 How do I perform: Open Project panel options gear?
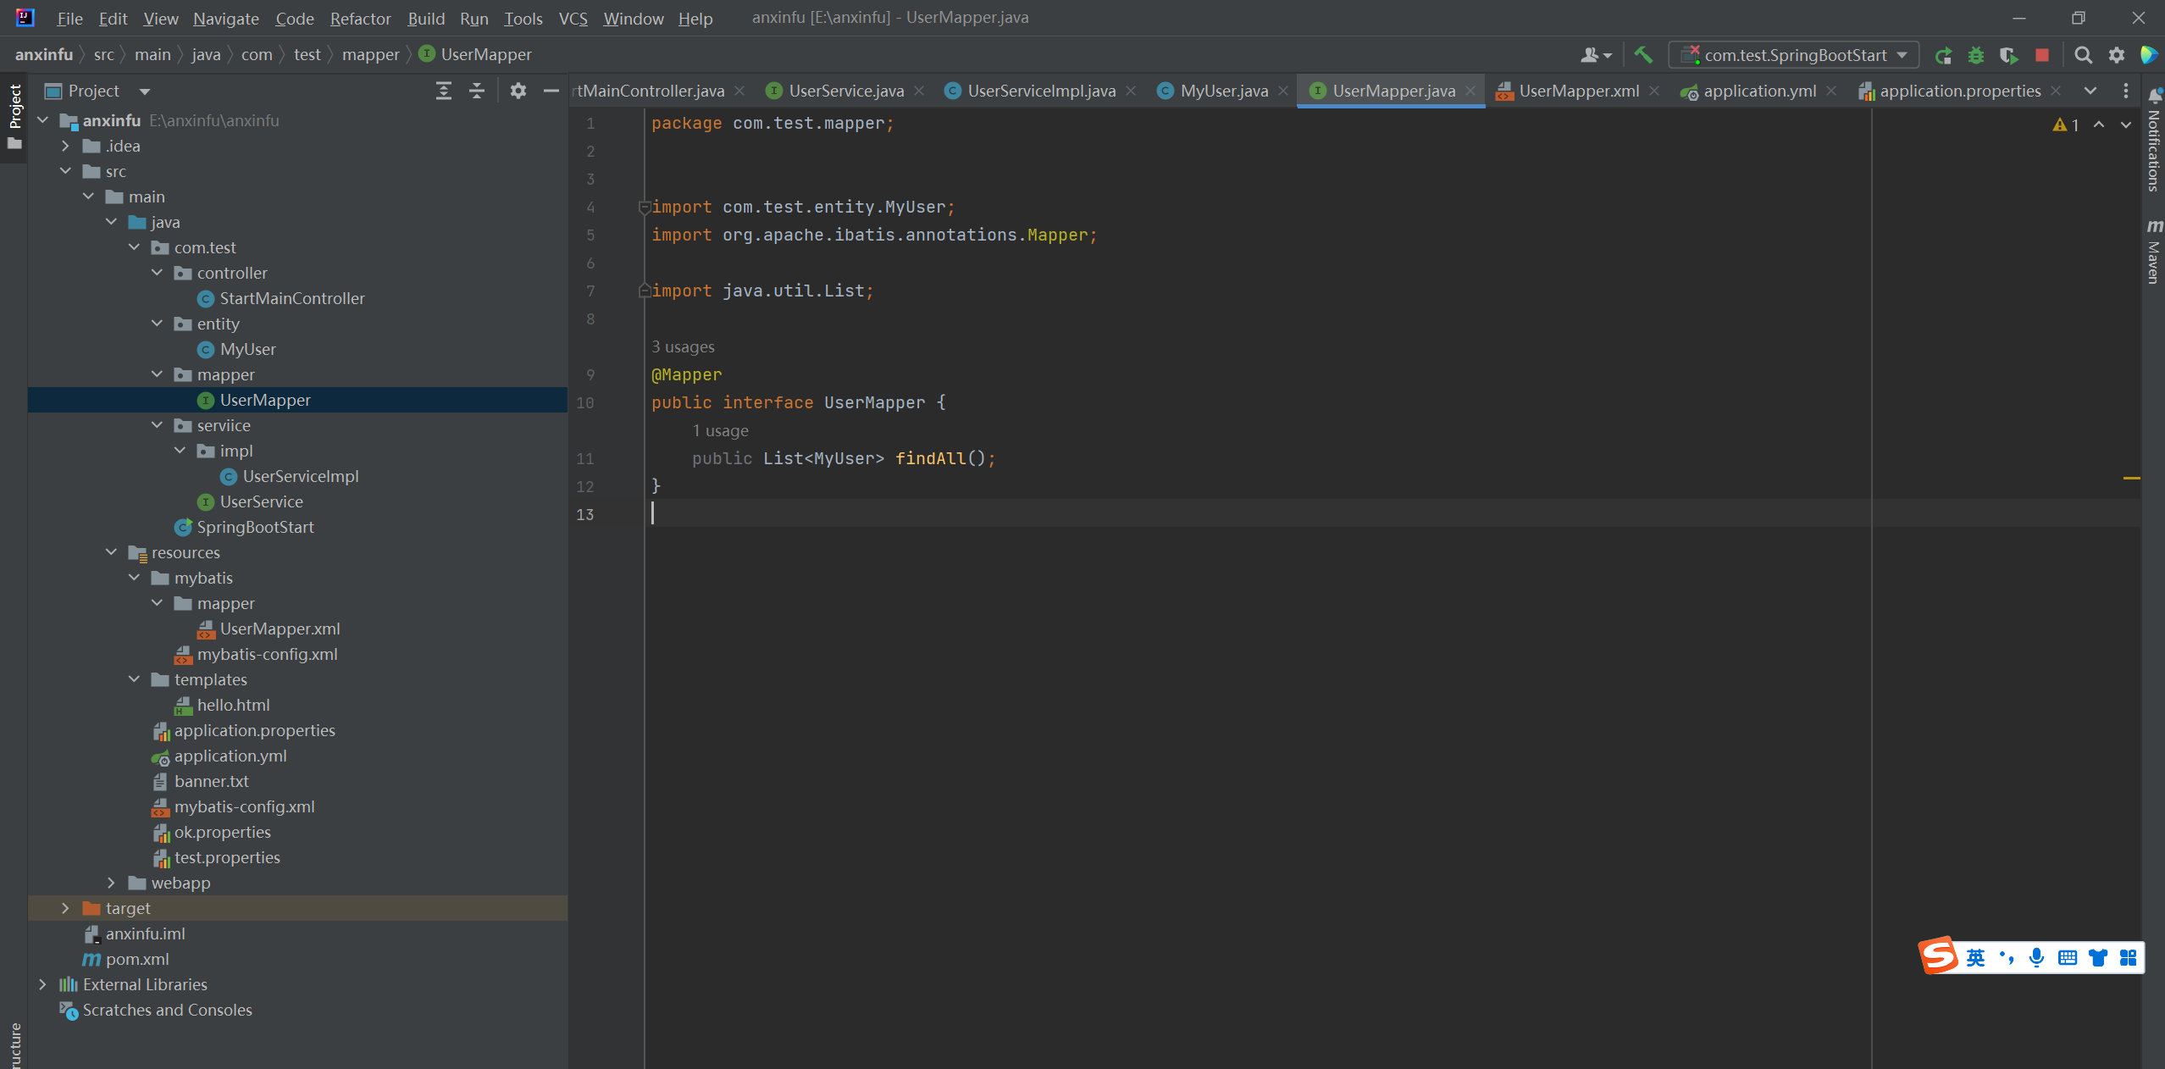coord(518,91)
